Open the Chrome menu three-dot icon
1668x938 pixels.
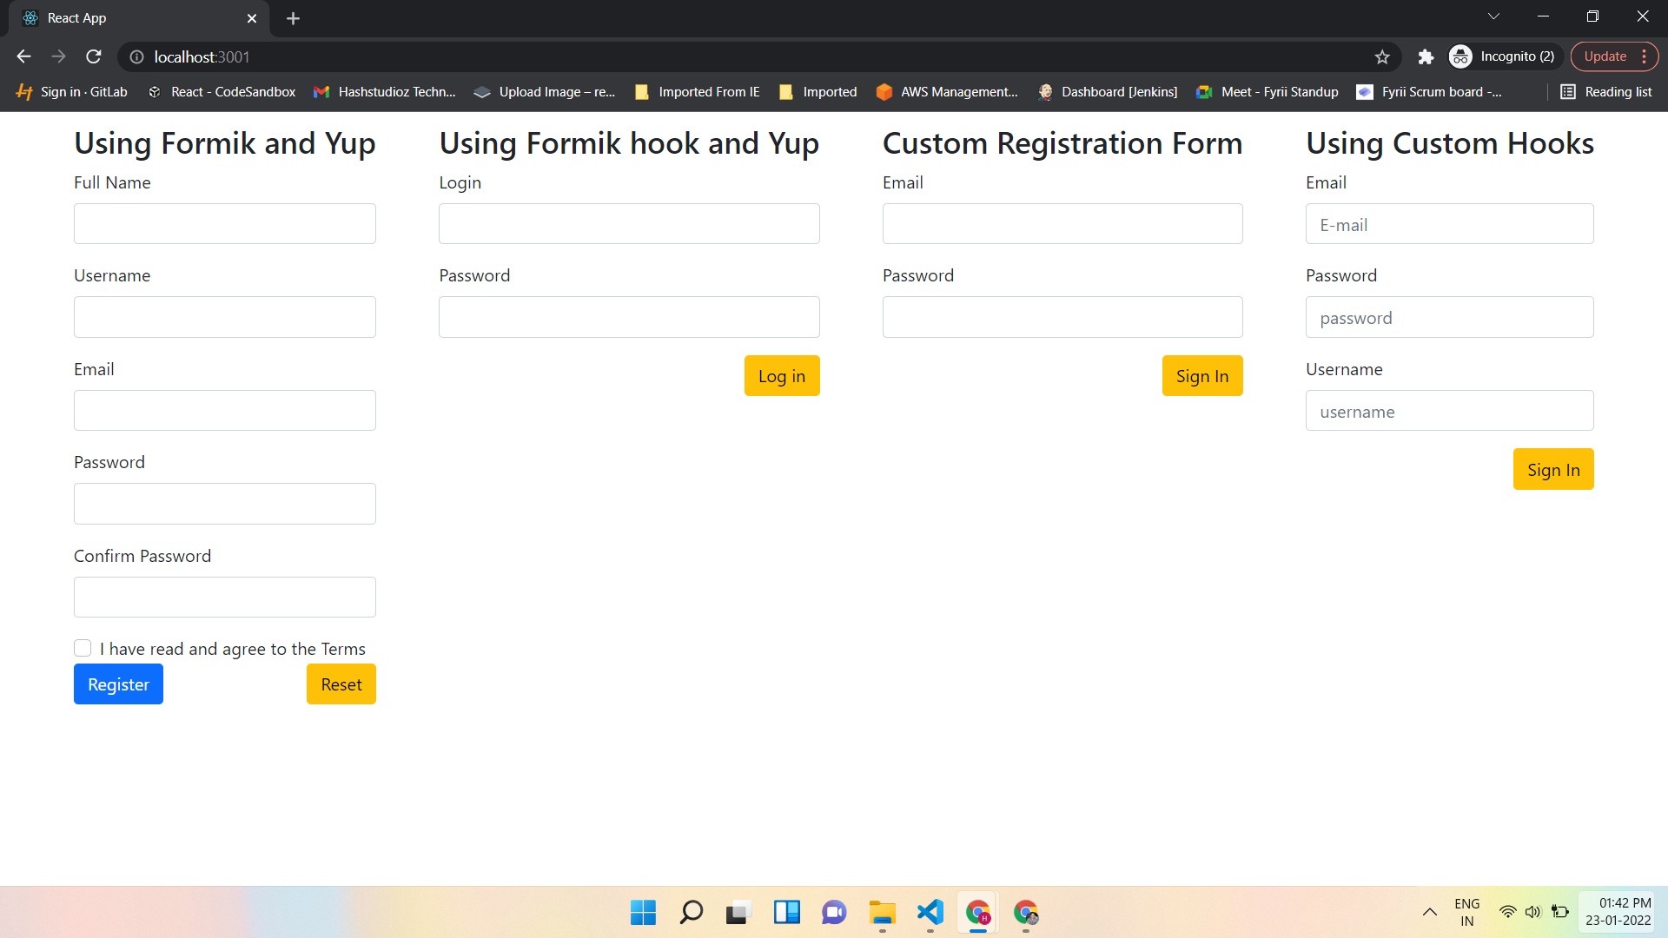coord(1644,56)
